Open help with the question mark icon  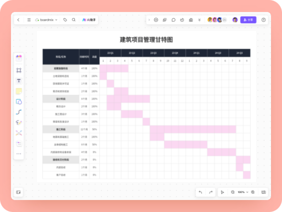pos(263,20)
